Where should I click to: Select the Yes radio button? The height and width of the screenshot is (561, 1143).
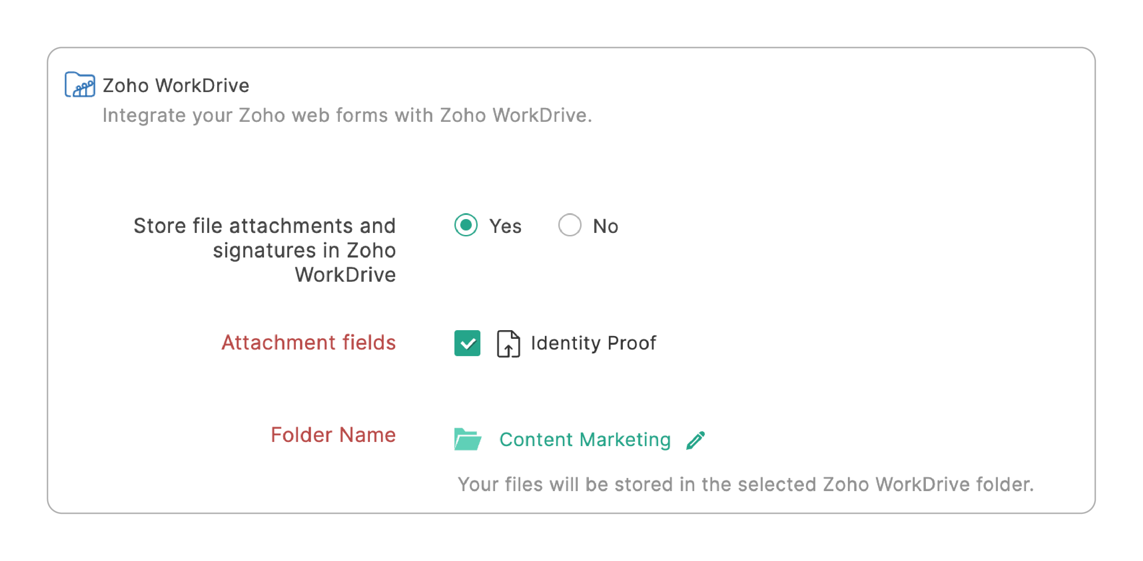[x=466, y=225]
